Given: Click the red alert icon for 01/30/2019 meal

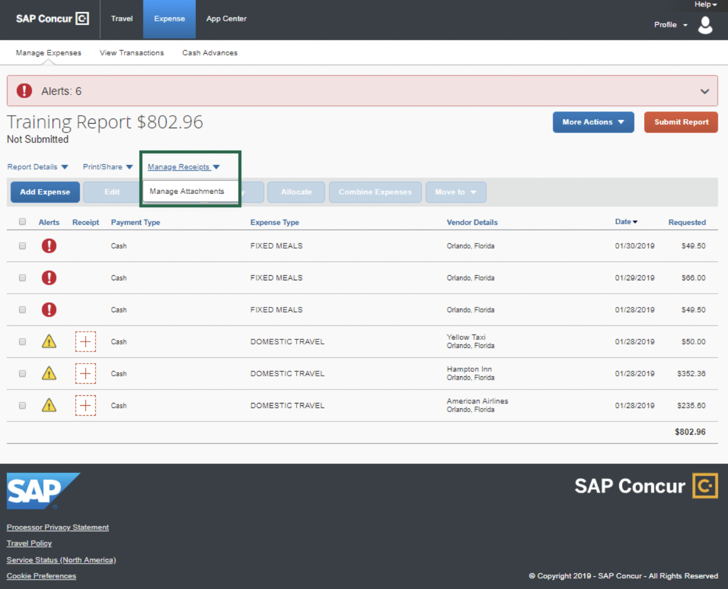Looking at the screenshot, I should pos(49,246).
